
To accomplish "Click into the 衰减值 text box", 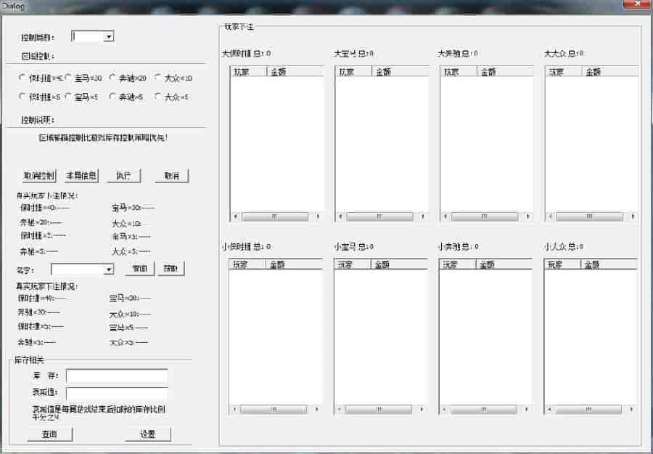I will tap(117, 393).
